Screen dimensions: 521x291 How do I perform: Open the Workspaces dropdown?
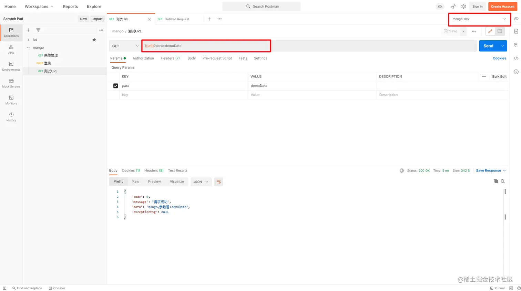tap(39, 7)
